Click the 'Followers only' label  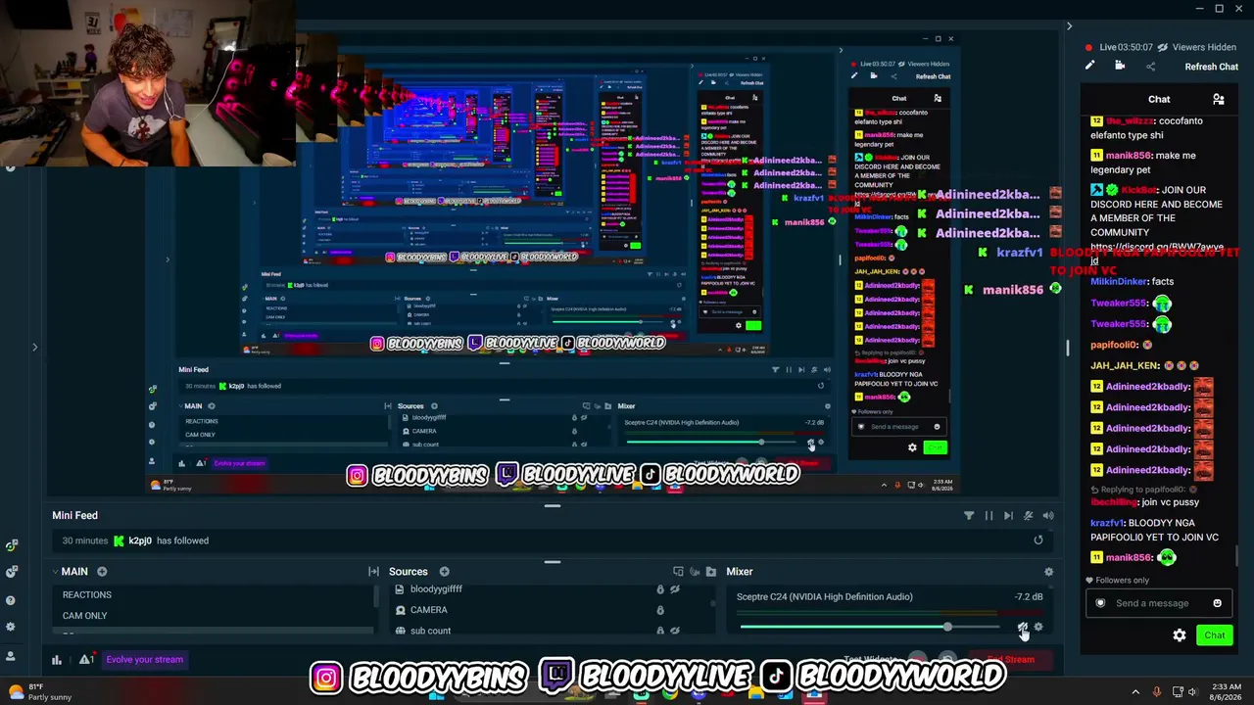coord(1122,580)
